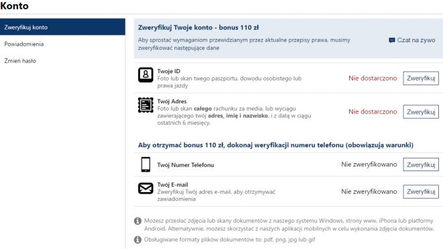
Task: Click the 'Twoje ID' row title
Action: pyautogui.click(x=168, y=71)
